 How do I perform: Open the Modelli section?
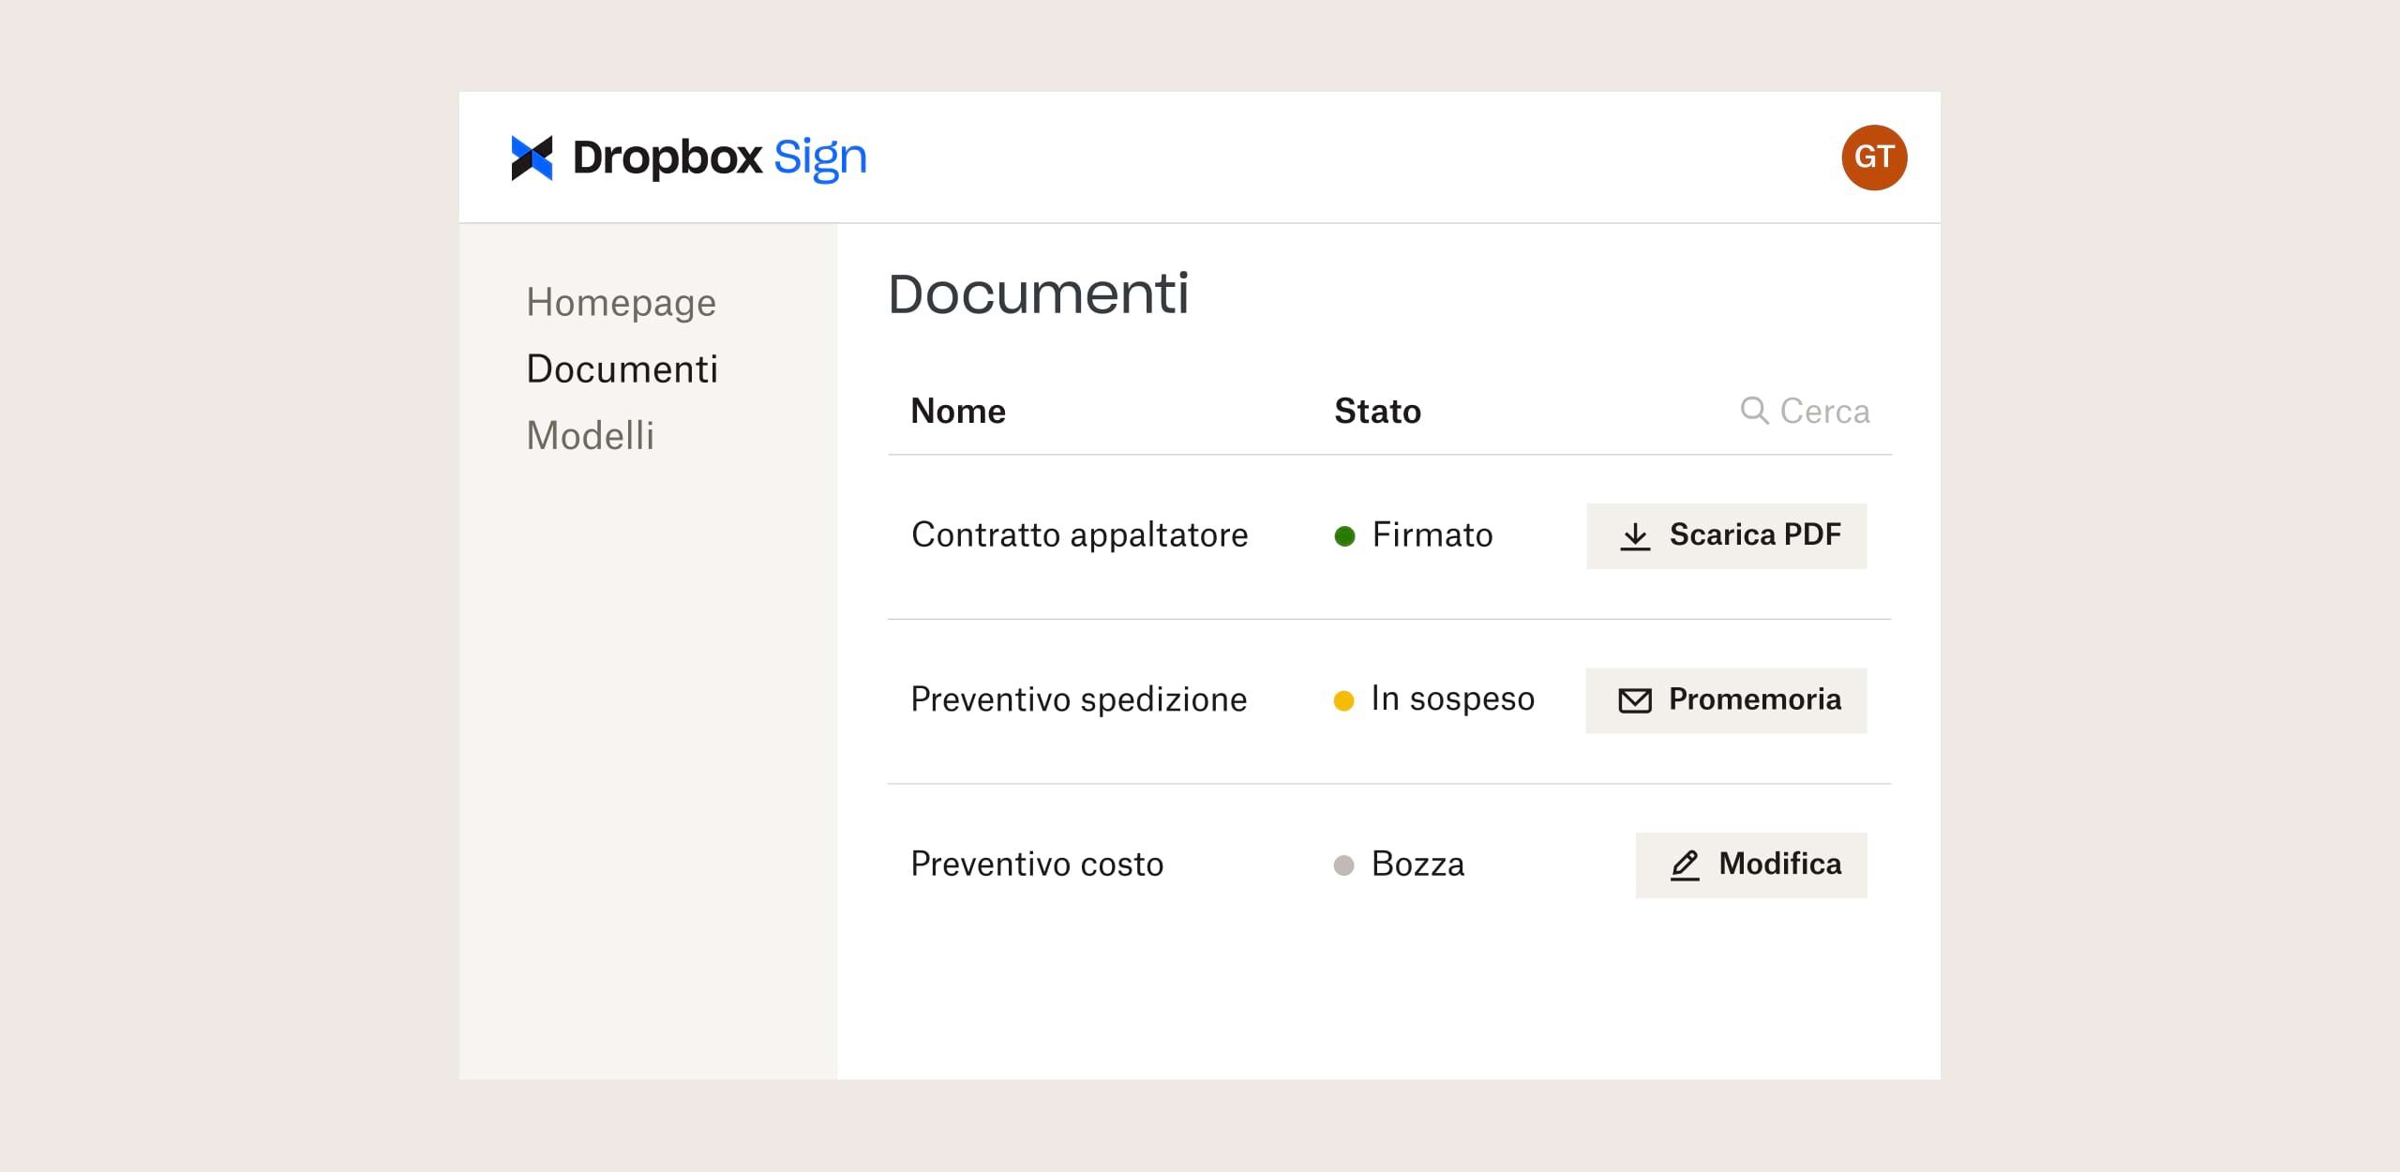coord(592,434)
